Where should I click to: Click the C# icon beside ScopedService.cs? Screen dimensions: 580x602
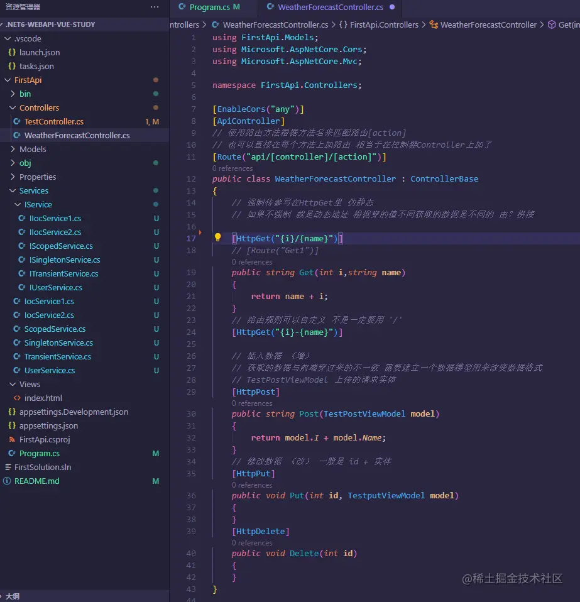point(17,329)
